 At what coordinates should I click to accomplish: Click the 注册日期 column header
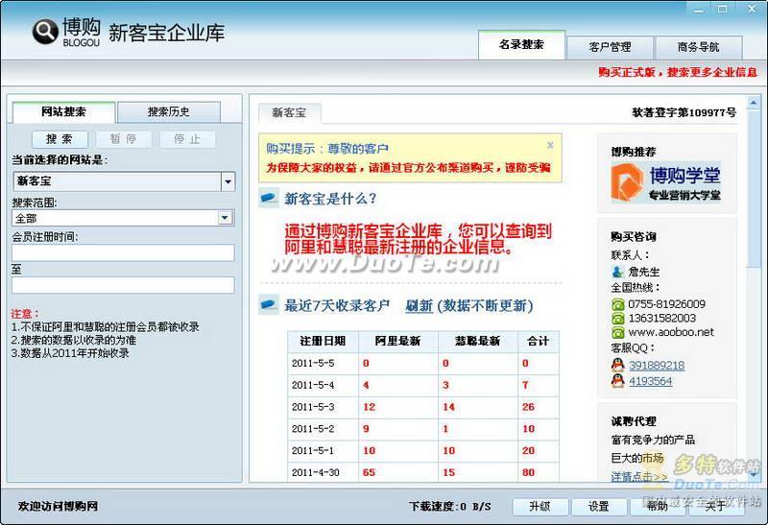click(x=324, y=341)
